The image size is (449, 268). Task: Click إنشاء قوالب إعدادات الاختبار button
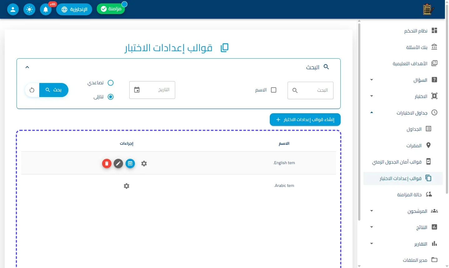(305, 120)
